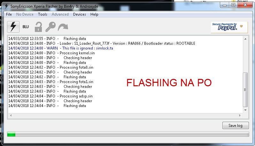Open the Tools menu

click(42, 14)
